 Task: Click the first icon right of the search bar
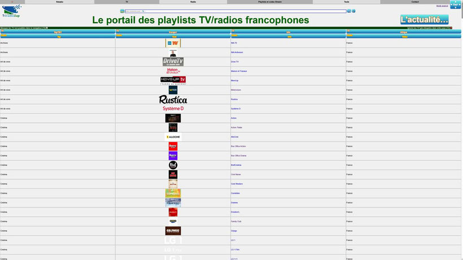coord(349,11)
